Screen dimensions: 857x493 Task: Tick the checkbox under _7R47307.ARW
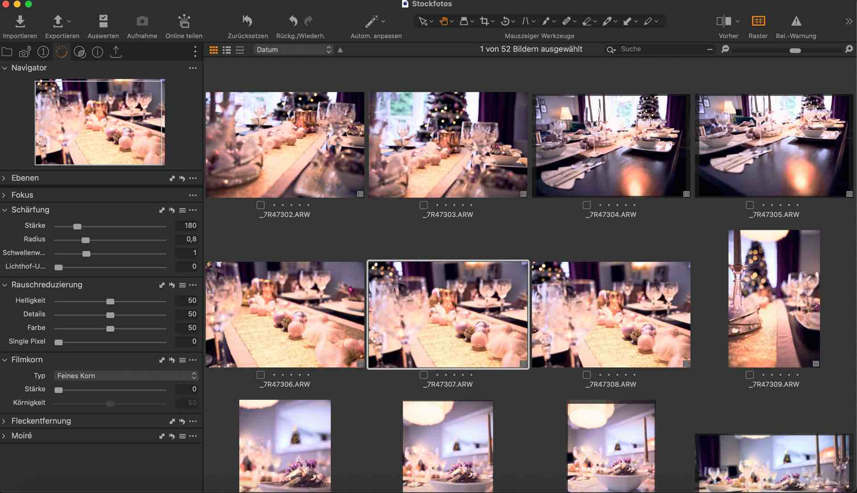[x=424, y=375]
